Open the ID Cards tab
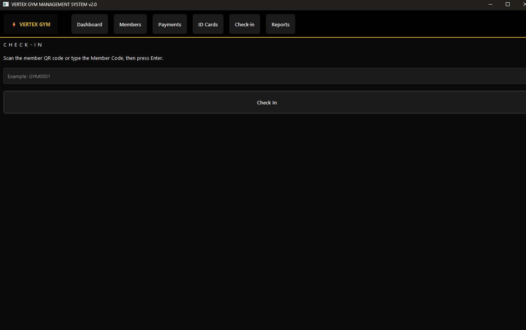 point(208,24)
